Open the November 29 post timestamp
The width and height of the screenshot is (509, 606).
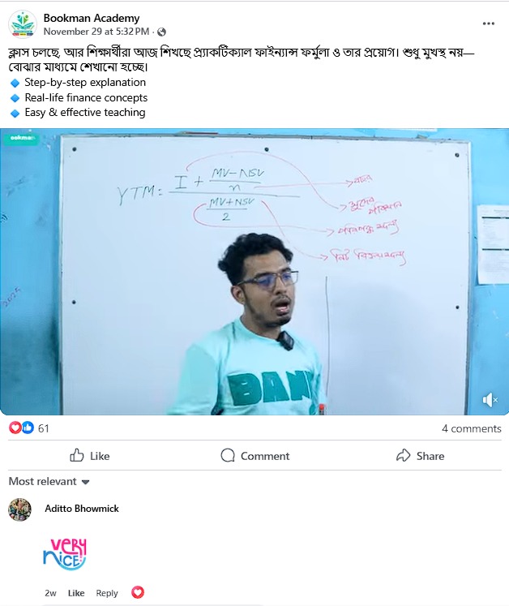(96, 32)
